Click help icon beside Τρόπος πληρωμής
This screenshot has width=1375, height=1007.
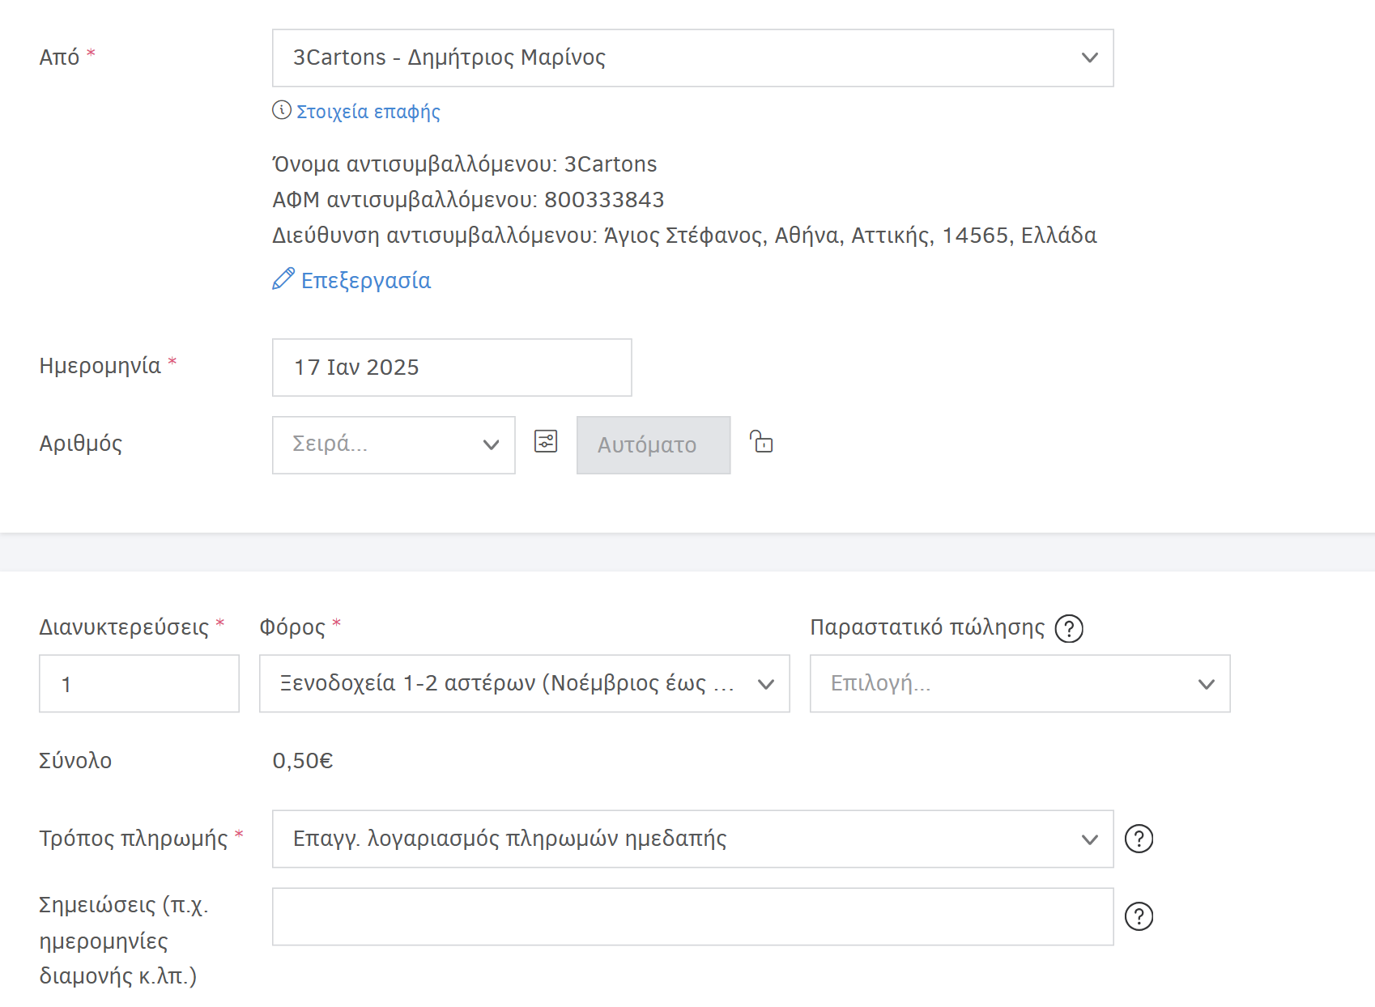[1139, 839]
